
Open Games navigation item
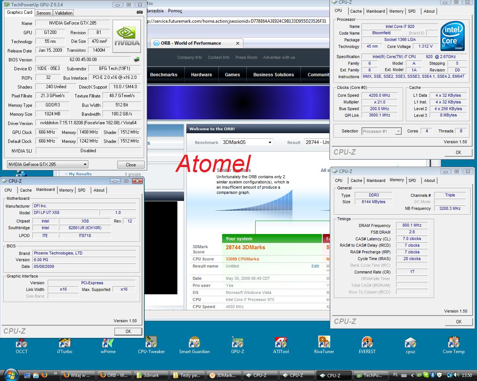coord(233,74)
